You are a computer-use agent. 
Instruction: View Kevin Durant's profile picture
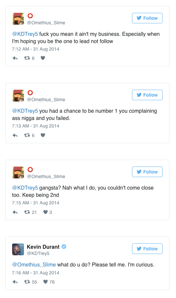pyautogui.click(x=18, y=249)
